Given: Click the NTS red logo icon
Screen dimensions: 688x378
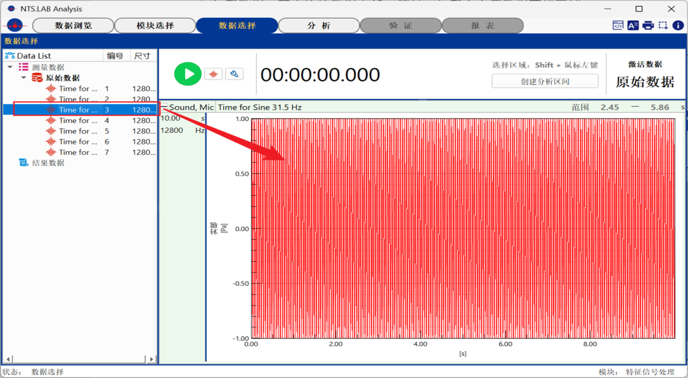Looking at the screenshot, I should [x=15, y=25].
